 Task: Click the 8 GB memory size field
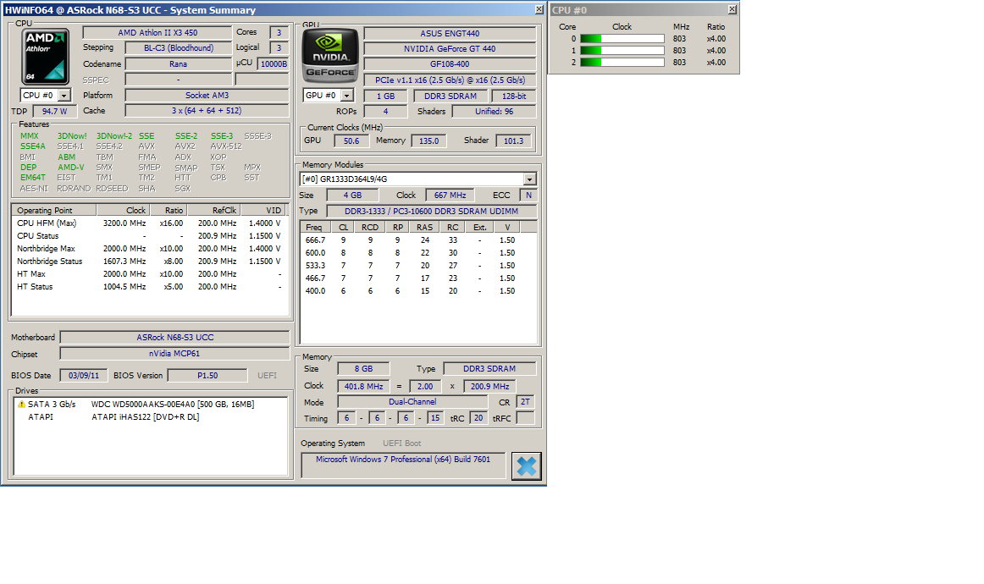[363, 369]
